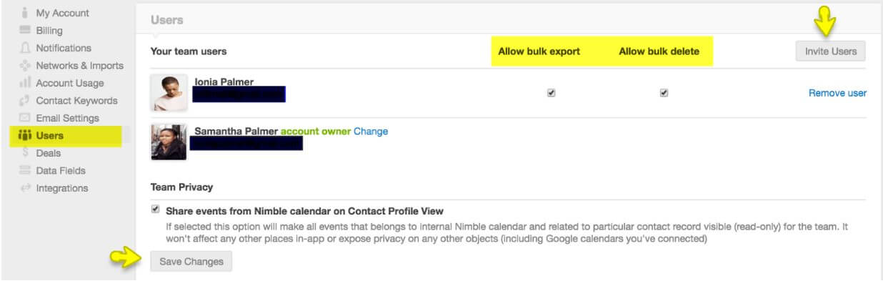Click the Data Fields icon
This screenshot has height=286, width=883.
click(x=25, y=170)
